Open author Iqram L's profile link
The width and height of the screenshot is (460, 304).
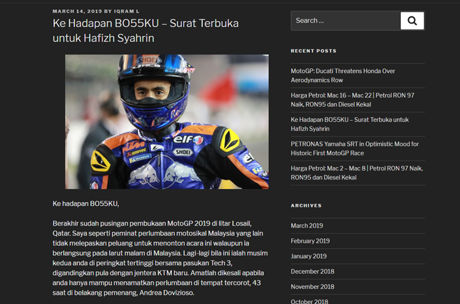click(127, 11)
